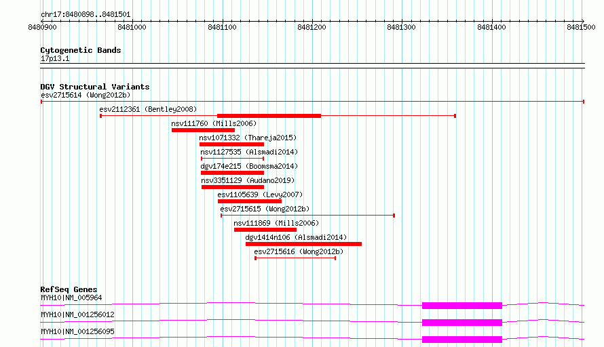Click the magenta exon block of NM_005964
The height and width of the screenshot is (347, 604).
click(462, 306)
